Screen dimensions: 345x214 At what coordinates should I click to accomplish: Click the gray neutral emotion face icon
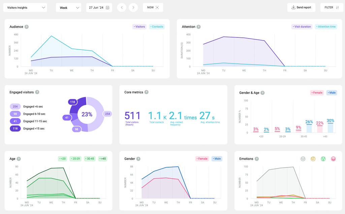point(303,159)
